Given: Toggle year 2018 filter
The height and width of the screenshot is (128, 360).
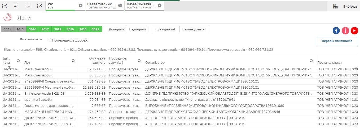Looking at the screenshot, I should (x=58, y=29).
